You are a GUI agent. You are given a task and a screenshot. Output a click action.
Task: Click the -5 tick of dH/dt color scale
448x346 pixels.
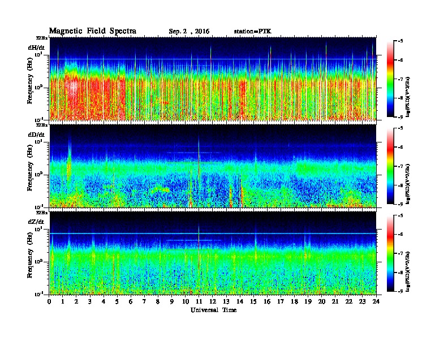coord(400,41)
